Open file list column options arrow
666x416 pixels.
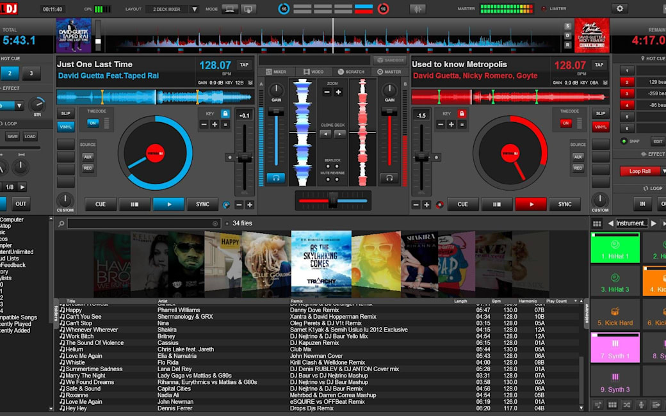click(576, 301)
